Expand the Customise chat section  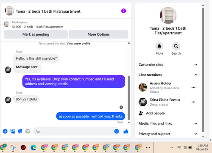coord(168,64)
